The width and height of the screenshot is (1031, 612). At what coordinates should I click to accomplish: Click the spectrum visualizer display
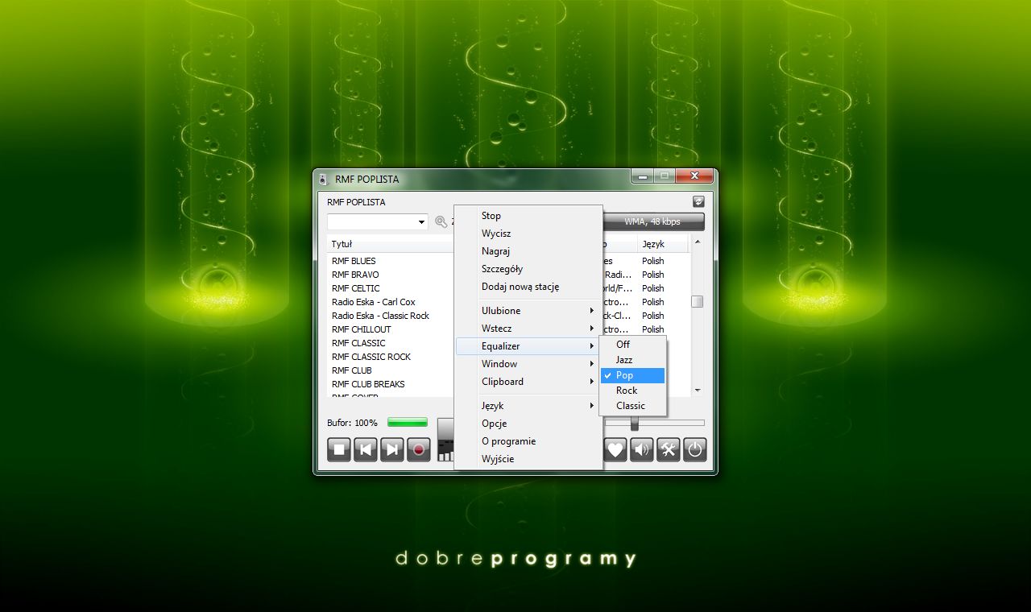445,440
